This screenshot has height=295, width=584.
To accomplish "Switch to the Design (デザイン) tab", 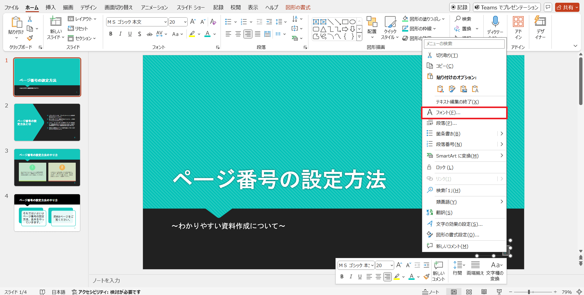I will click(x=89, y=7).
